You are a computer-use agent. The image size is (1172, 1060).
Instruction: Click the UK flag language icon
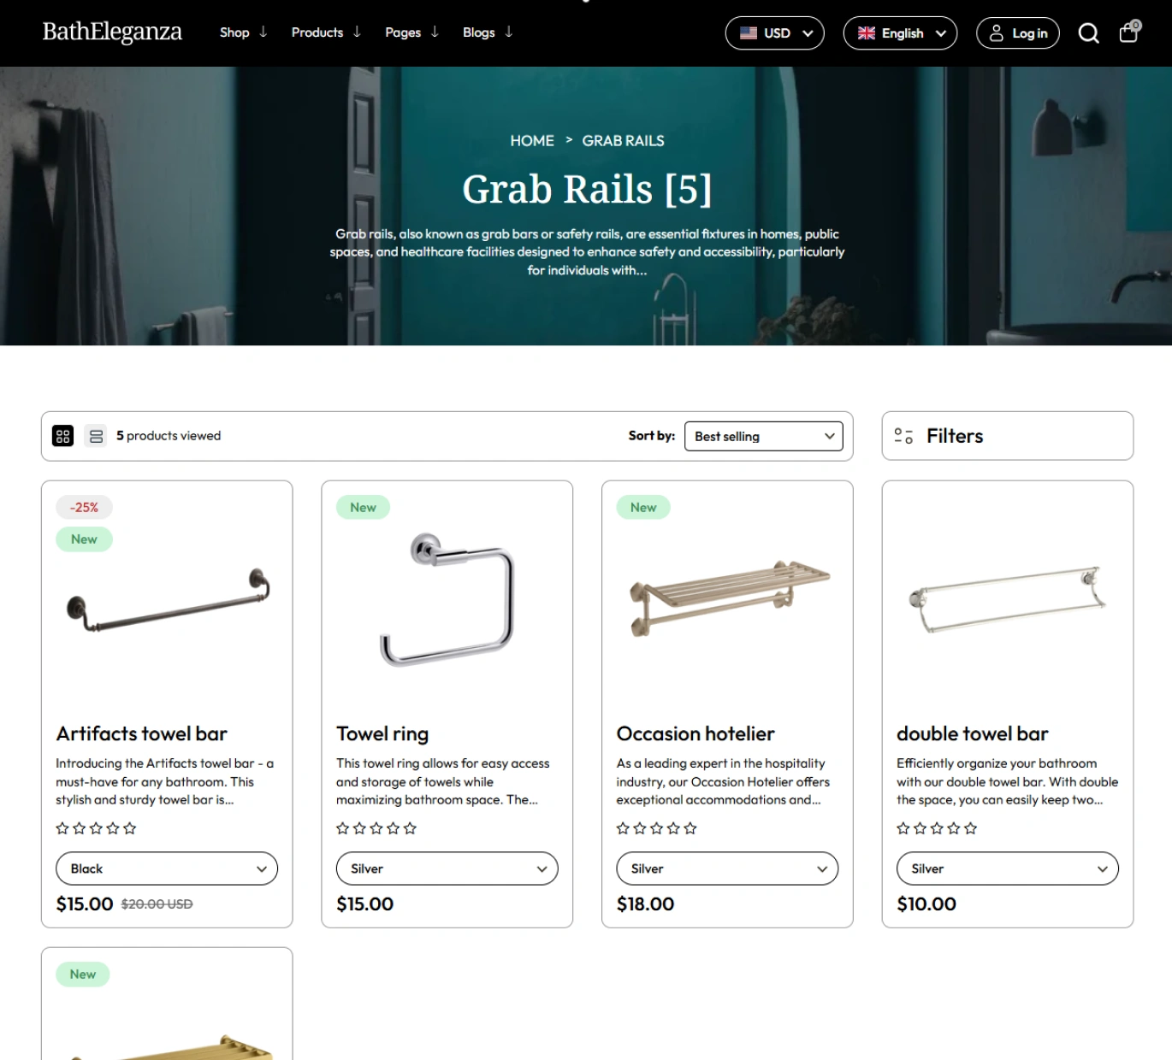(867, 33)
